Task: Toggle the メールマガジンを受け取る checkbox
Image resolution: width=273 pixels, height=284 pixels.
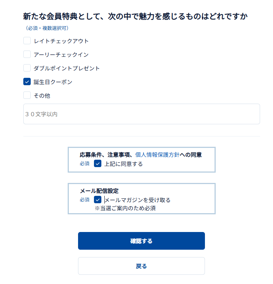Action: 98,200
